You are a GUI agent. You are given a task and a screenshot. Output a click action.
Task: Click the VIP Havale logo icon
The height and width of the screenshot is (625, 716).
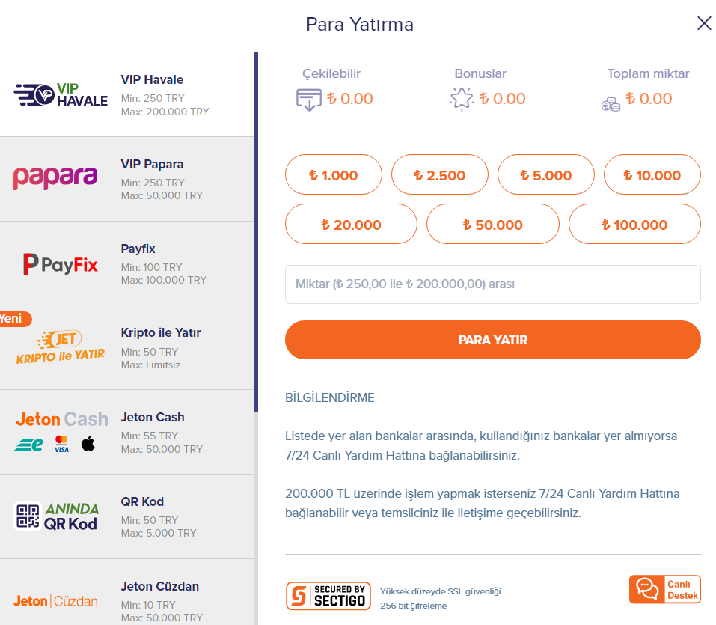61,94
